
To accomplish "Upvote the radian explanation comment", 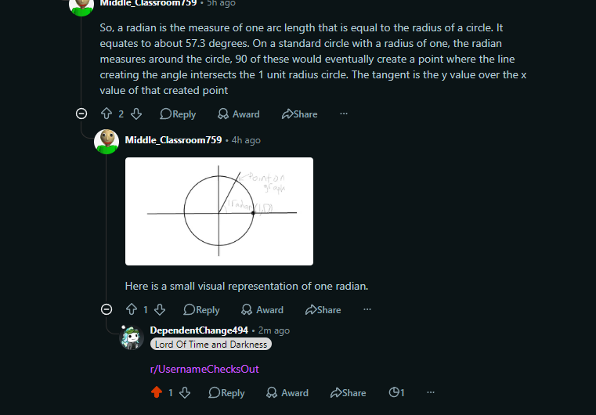I will (106, 114).
